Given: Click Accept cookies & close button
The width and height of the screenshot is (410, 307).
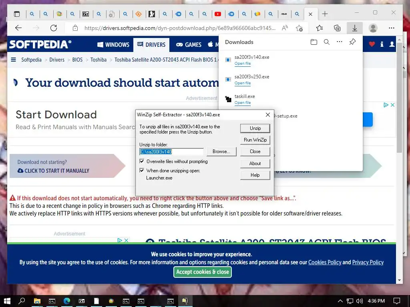Looking at the screenshot, I should tap(202, 272).
